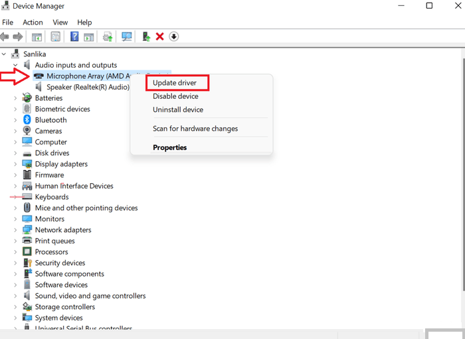Click the vertical scrollbar of device list

[x=463, y=174]
